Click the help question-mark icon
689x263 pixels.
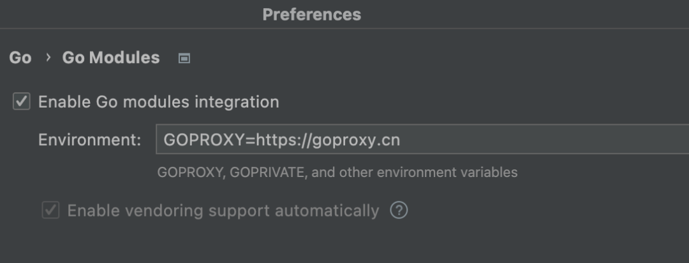(399, 210)
